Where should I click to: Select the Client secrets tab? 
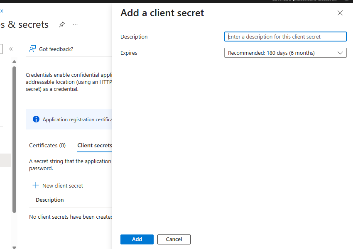pos(94,145)
